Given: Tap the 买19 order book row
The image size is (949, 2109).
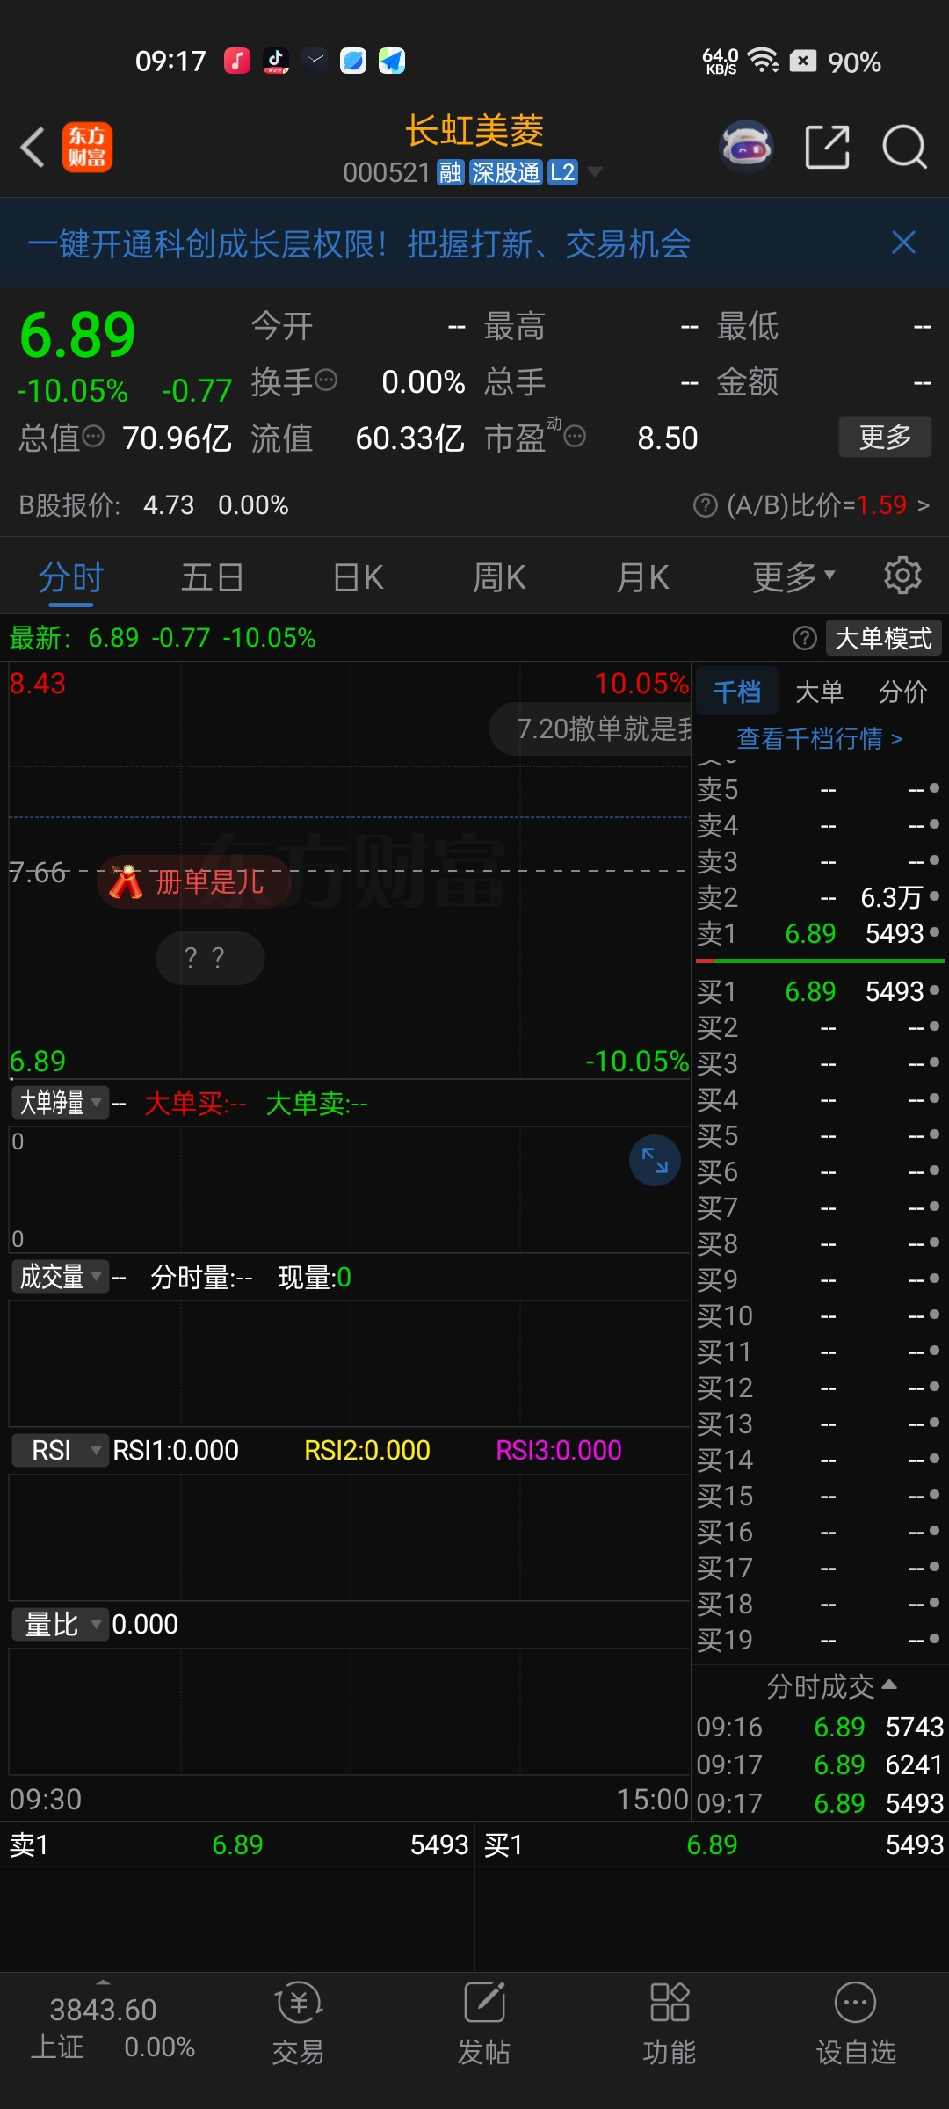Looking at the screenshot, I should pos(819,1640).
